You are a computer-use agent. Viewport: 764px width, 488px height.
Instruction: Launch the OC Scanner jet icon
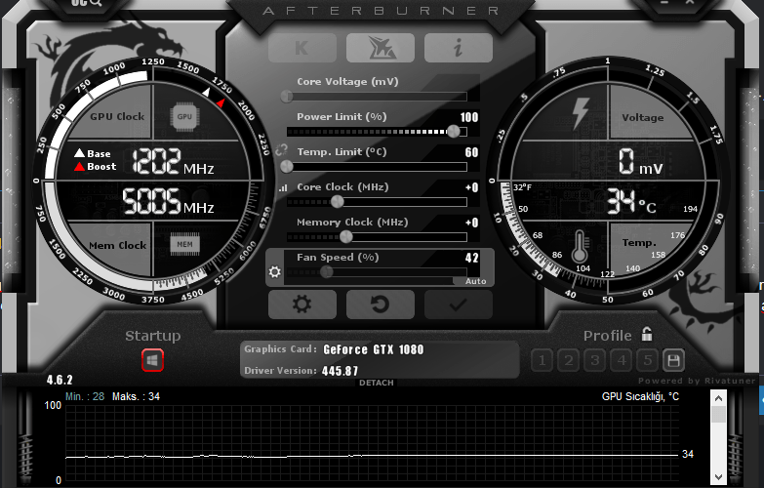pos(381,48)
